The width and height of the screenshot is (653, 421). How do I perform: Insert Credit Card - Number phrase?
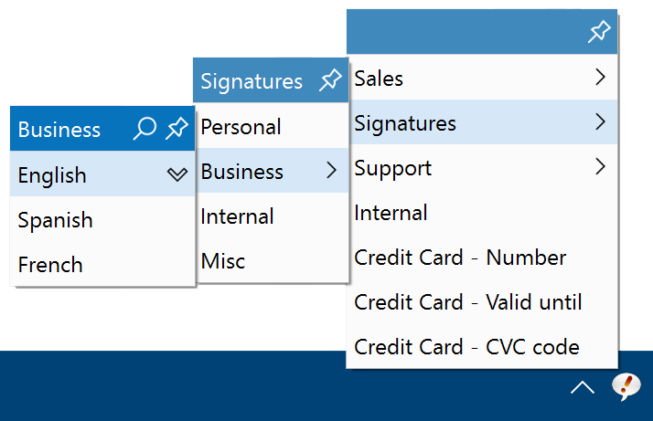point(482,257)
